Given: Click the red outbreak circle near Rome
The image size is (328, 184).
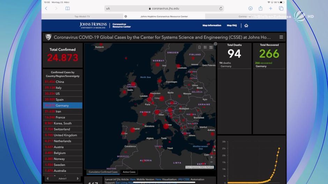Looking at the screenshot, I should (x=166, y=126).
